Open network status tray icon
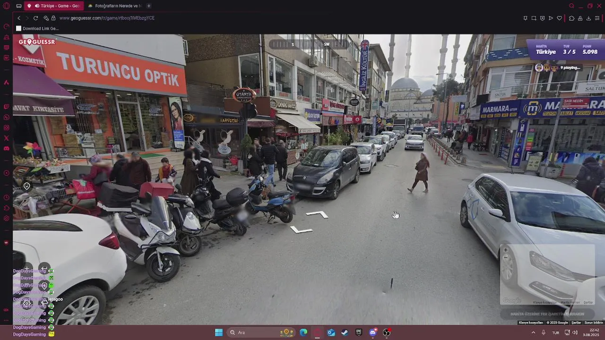Screen dimensions: 605x340 pyautogui.click(x=567, y=332)
